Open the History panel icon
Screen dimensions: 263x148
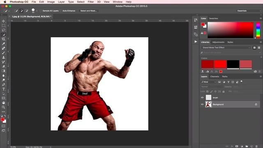coord(196,20)
